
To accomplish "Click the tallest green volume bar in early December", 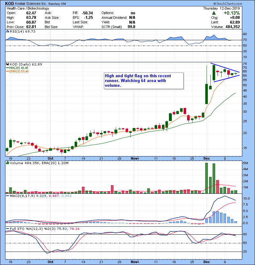I will 207,178.
